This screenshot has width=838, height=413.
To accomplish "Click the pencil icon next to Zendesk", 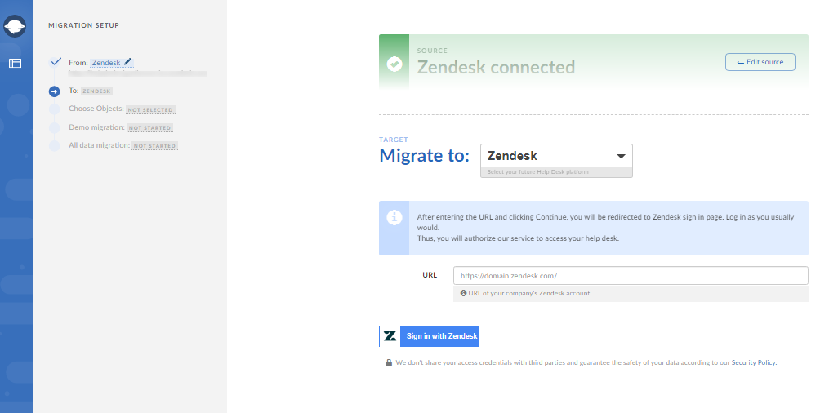I will tap(128, 61).
